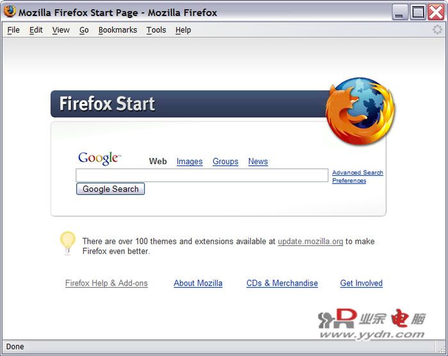Open the News search link

(x=258, y=162)
